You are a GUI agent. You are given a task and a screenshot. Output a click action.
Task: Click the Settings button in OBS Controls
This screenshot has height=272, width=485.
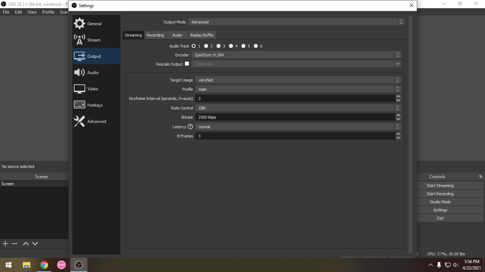[440, 210]
